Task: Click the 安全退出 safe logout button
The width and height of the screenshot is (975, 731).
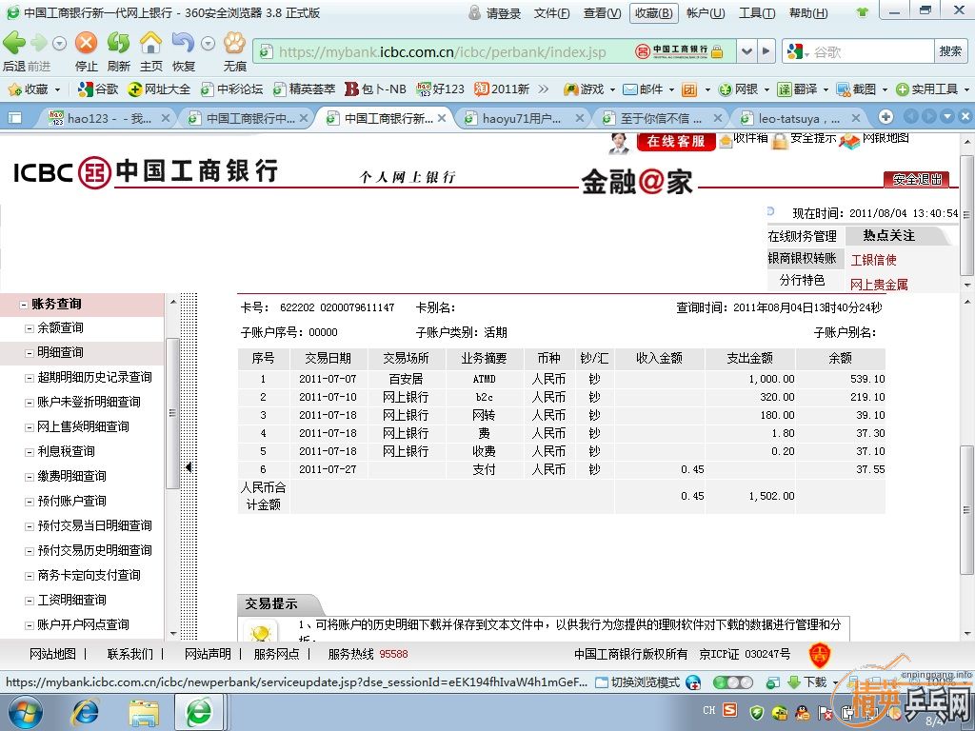Action: pos(917,180)
